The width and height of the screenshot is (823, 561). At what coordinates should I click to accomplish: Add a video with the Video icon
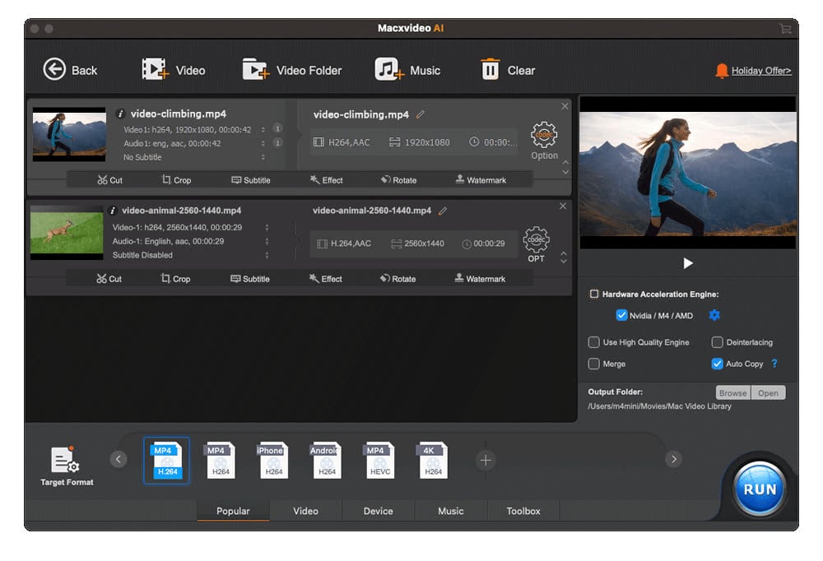click(155, 69)
